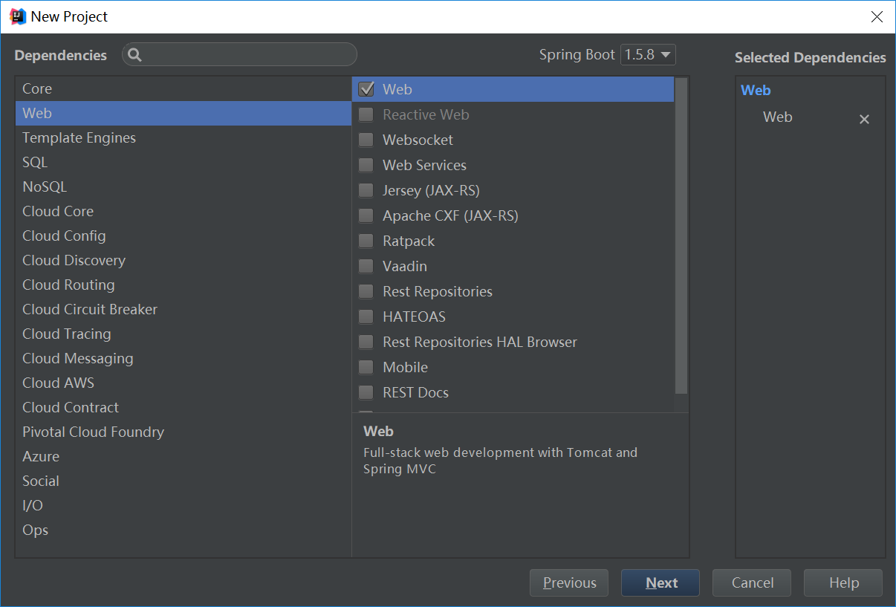
Task: Check the Ratpack dependency checkbox
Action: tap(366, 241)
